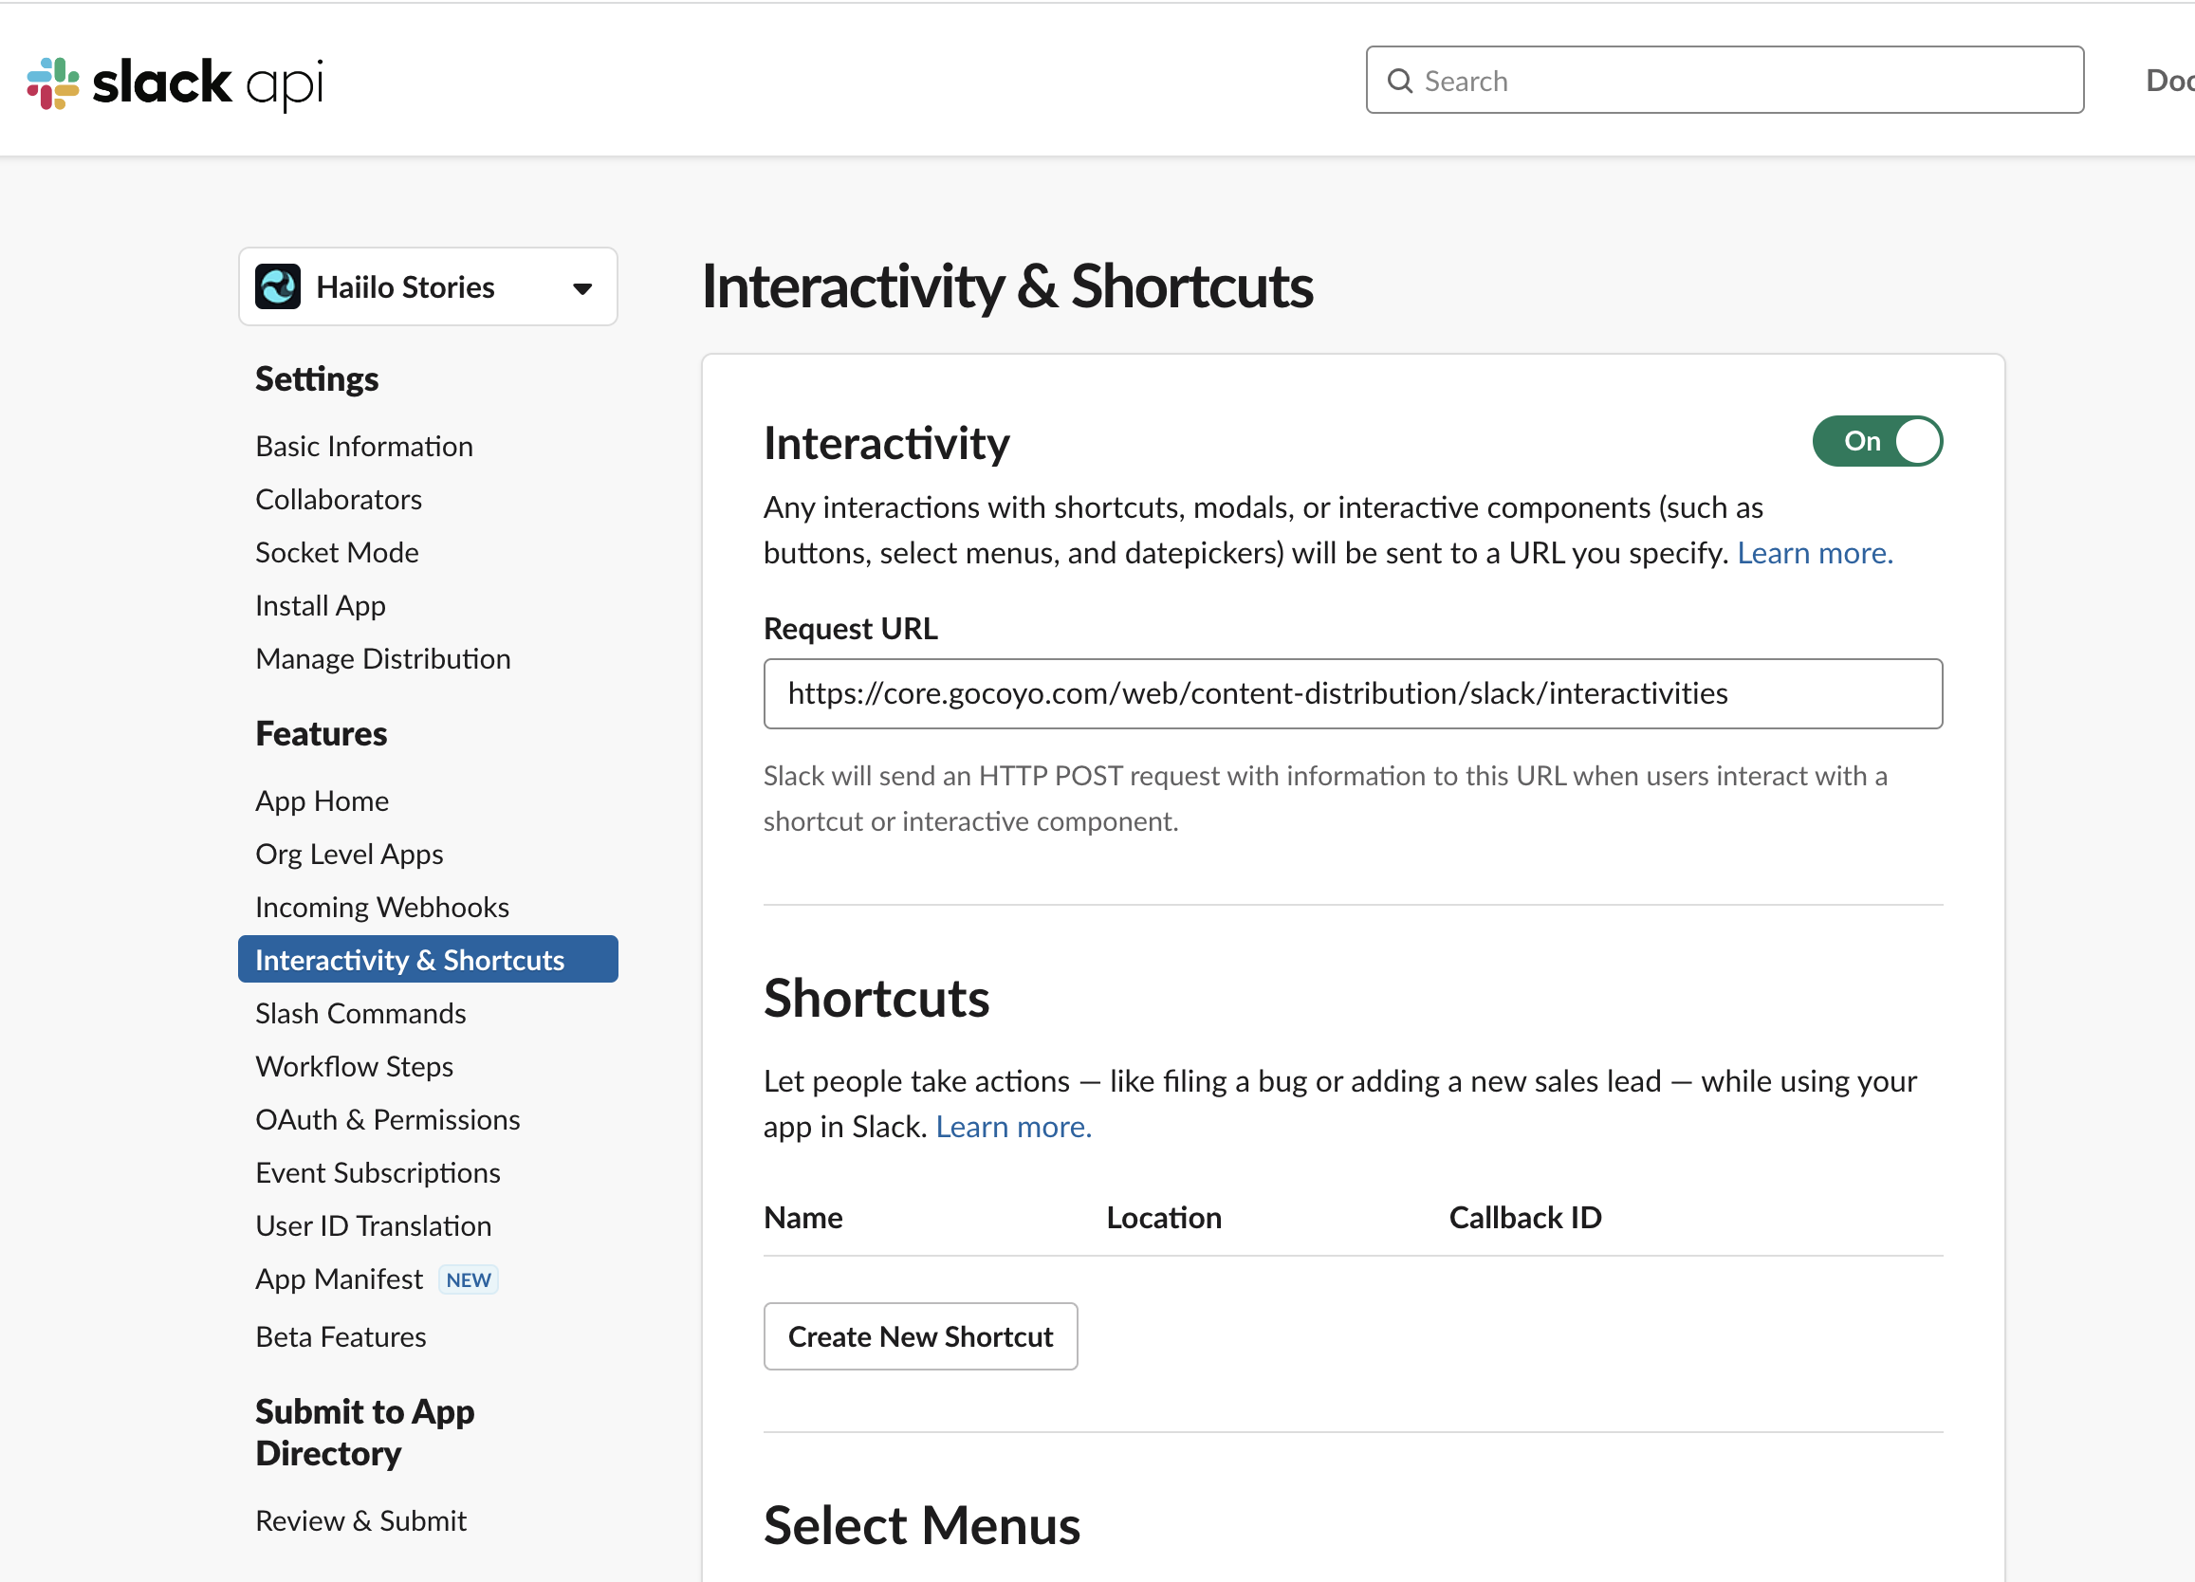The width and height of the screenshot is (2195, 1582).
Task: Open the Slash Commands settings
Action: [x=360, y=1012]
